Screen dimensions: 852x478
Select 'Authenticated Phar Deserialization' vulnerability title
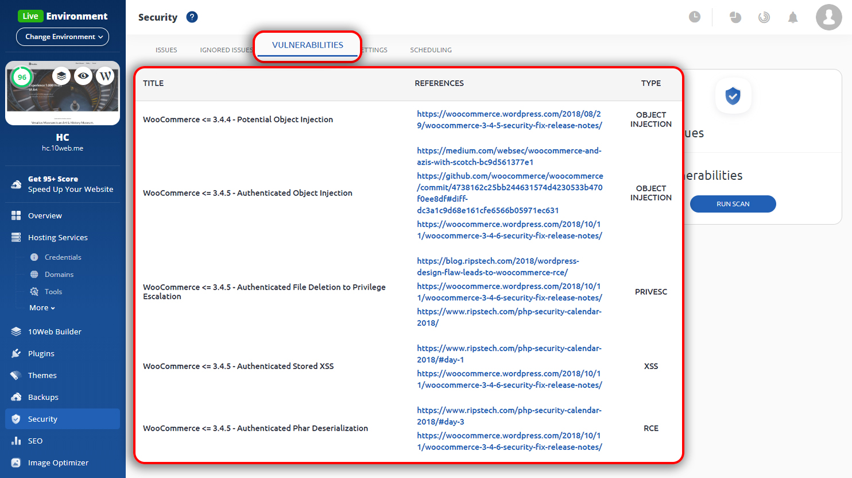click(x=255, y=428)
